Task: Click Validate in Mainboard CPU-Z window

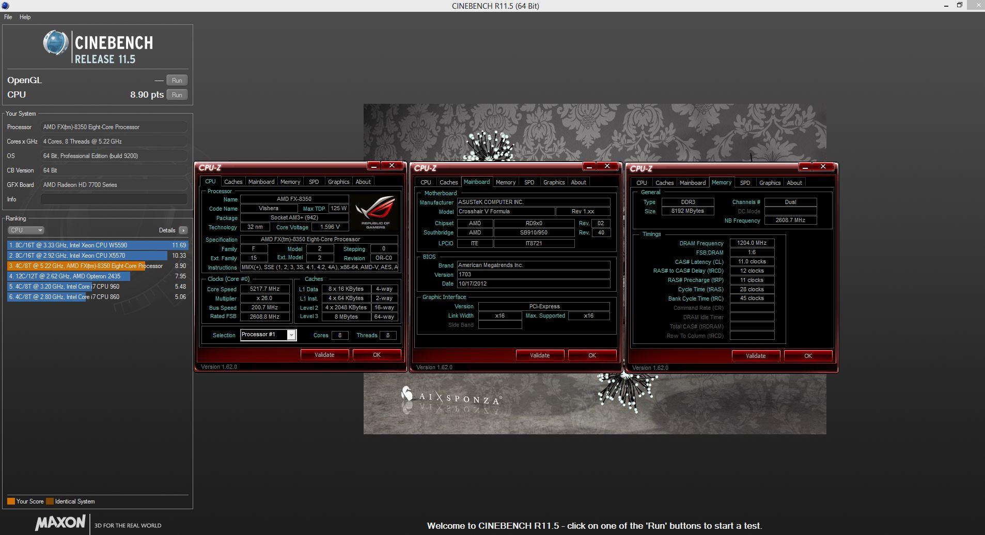Action: [x=540, y=355]
